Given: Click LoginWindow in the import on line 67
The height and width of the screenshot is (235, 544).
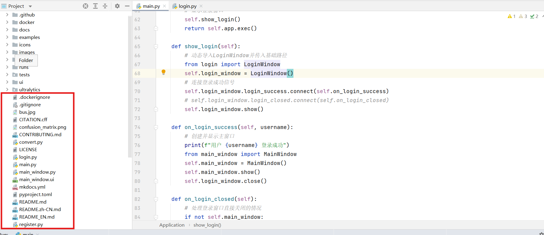Looking at the screenshot, I should coord(262,64).
